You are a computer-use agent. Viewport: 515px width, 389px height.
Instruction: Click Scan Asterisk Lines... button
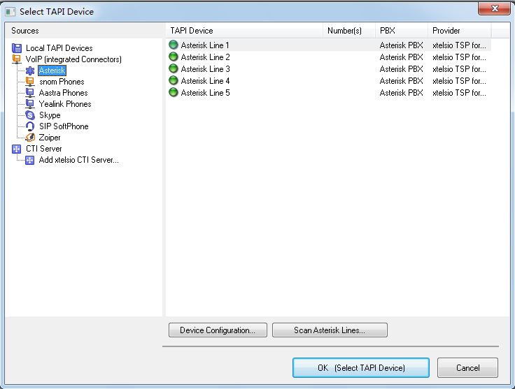(330, 330)
